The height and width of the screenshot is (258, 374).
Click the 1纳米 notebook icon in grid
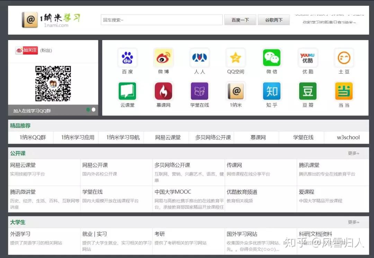point(236,91)
